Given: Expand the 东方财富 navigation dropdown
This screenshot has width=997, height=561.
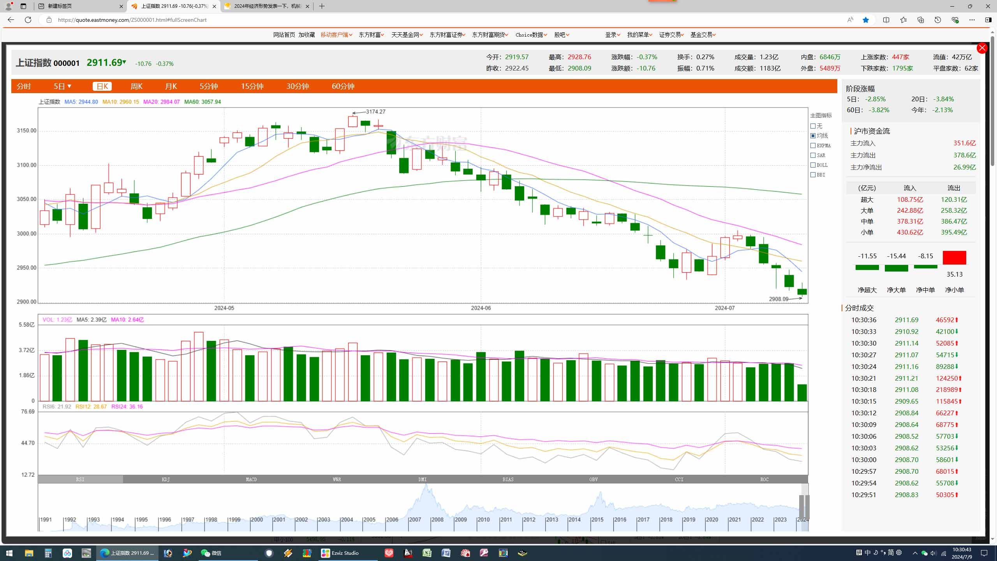Looking at the screenshot, I should coord(371,35).
